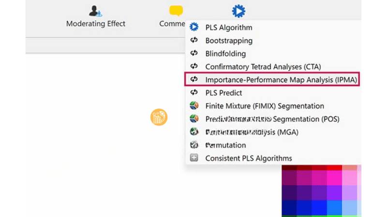Click the yellow Comment speech bubble icon
The width and height of the screenshot is (387, 217).
(176, 11)
